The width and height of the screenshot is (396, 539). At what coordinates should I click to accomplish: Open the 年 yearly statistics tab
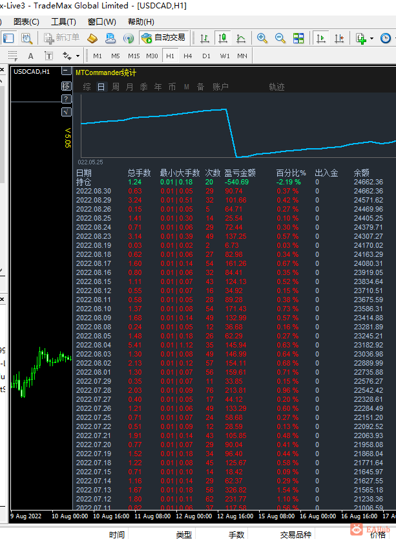pos(158,87)
